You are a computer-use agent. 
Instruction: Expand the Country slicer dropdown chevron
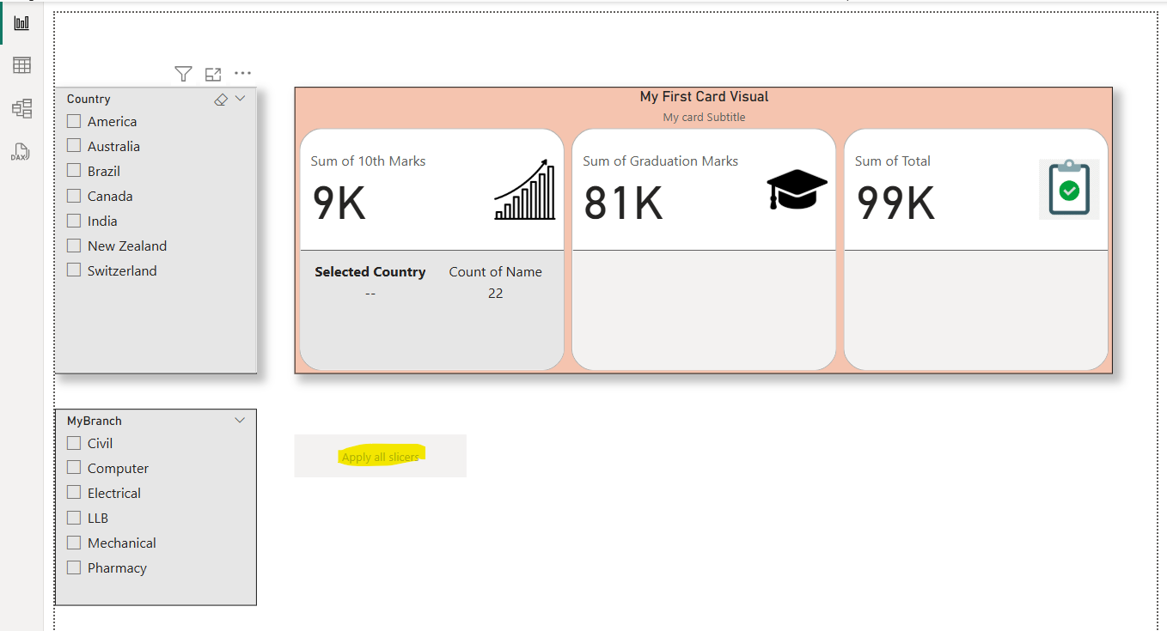click(240, 98)
